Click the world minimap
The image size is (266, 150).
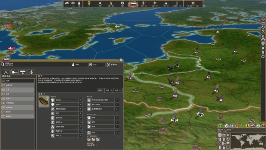[x=248, y=141]
